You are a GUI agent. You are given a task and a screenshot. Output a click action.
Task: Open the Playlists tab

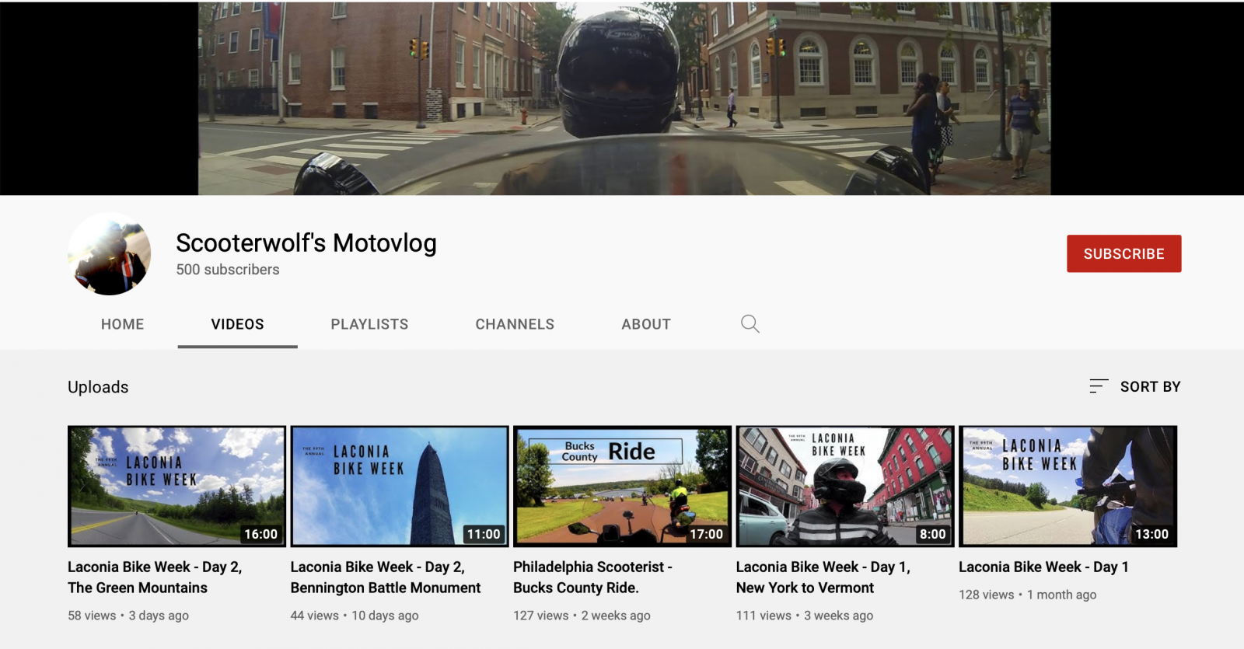click(369, 324)
